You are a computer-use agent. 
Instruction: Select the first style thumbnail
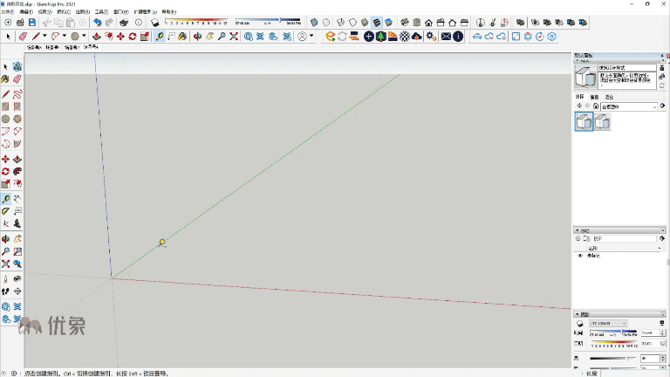pyautogui.click(x=584, y=122)
